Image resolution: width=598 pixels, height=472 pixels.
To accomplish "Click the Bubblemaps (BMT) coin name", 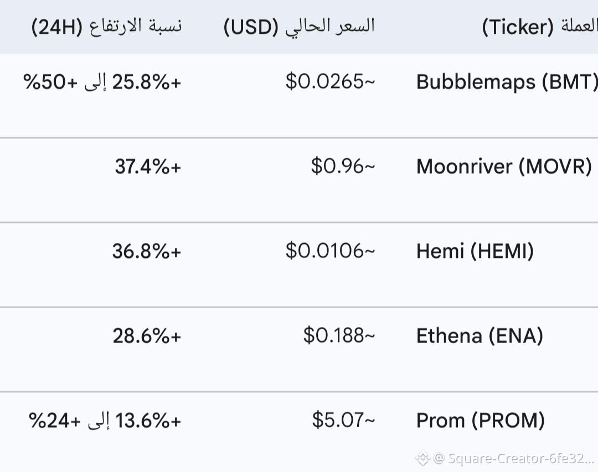I will (x=507, y=81).
